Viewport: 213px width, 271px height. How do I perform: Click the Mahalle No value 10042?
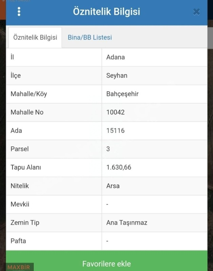[x=115, y=112]
